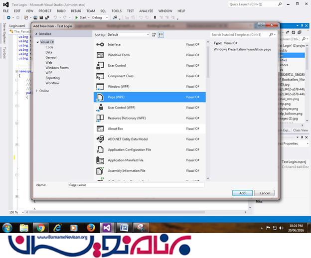311x258 pixels.
Task: Open Firefox from the taskbar
Action: pos(91,228)
